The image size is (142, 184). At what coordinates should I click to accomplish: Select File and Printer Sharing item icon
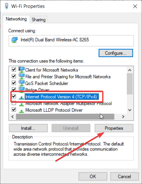point(22,76)
